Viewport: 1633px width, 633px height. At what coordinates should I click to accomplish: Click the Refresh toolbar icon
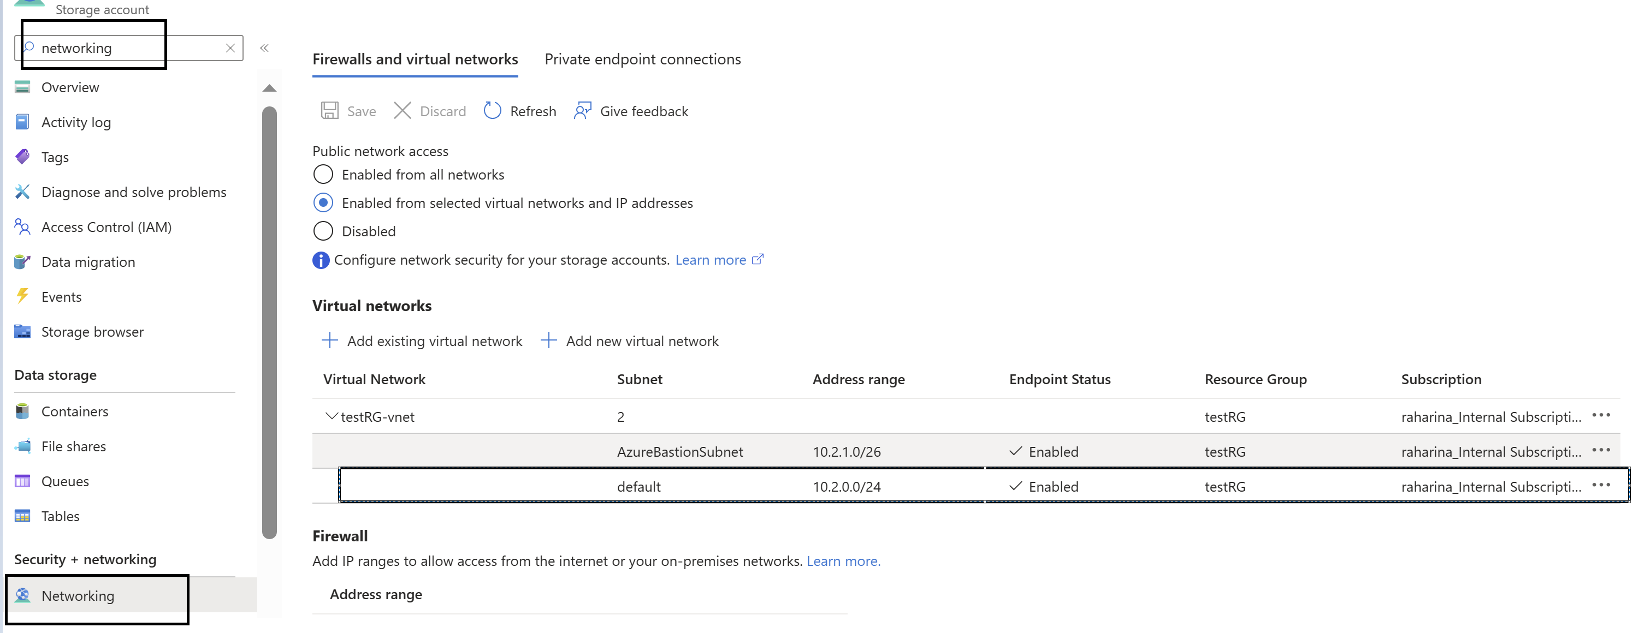(x=493, y=111)
